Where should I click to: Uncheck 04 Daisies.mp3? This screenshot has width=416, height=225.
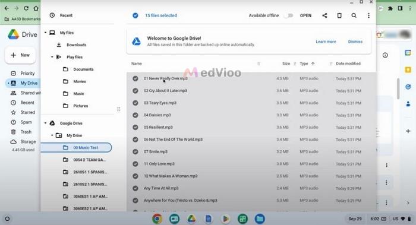(135, 115)
